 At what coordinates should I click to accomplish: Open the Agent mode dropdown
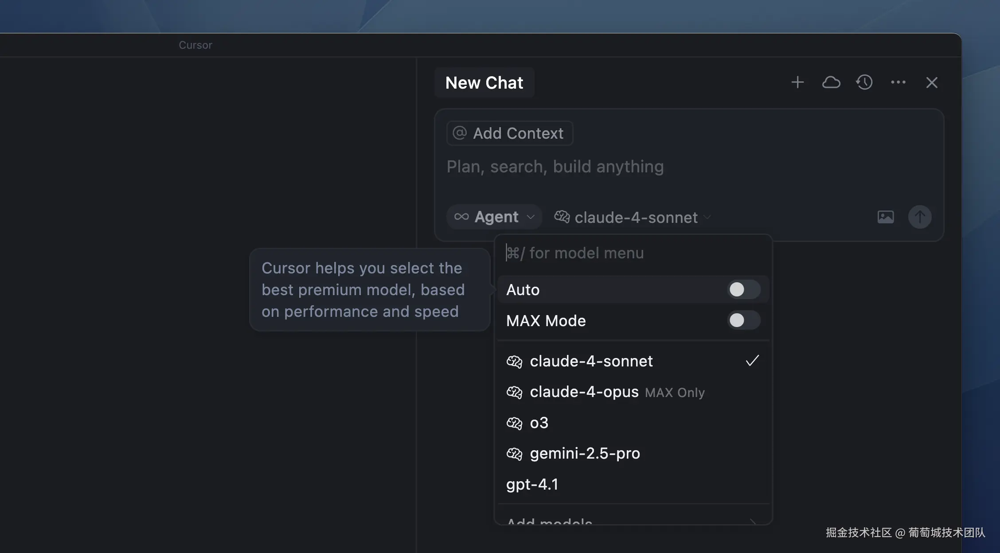[494, 217]
